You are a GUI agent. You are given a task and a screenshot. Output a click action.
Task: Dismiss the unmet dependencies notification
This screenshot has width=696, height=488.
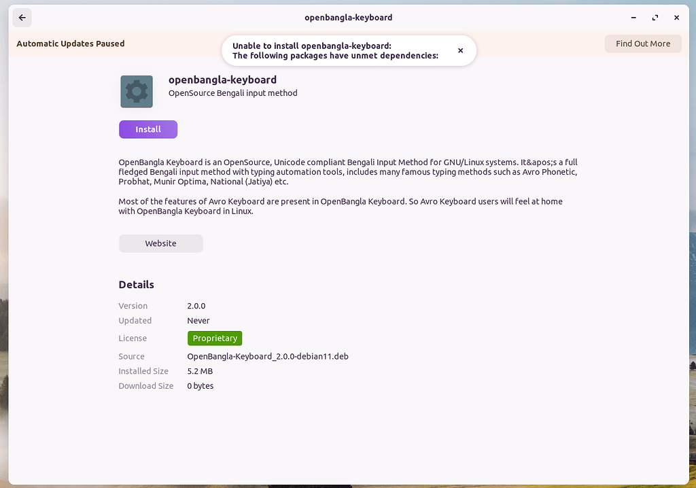click(x=460, y=50)
